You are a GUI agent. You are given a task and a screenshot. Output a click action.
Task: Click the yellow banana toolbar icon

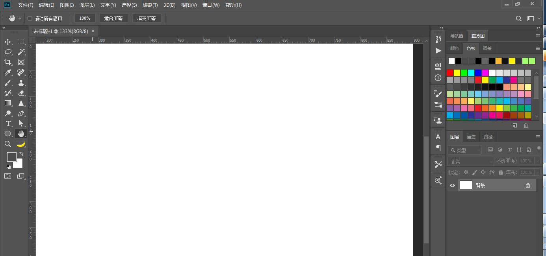click(21, 144)
